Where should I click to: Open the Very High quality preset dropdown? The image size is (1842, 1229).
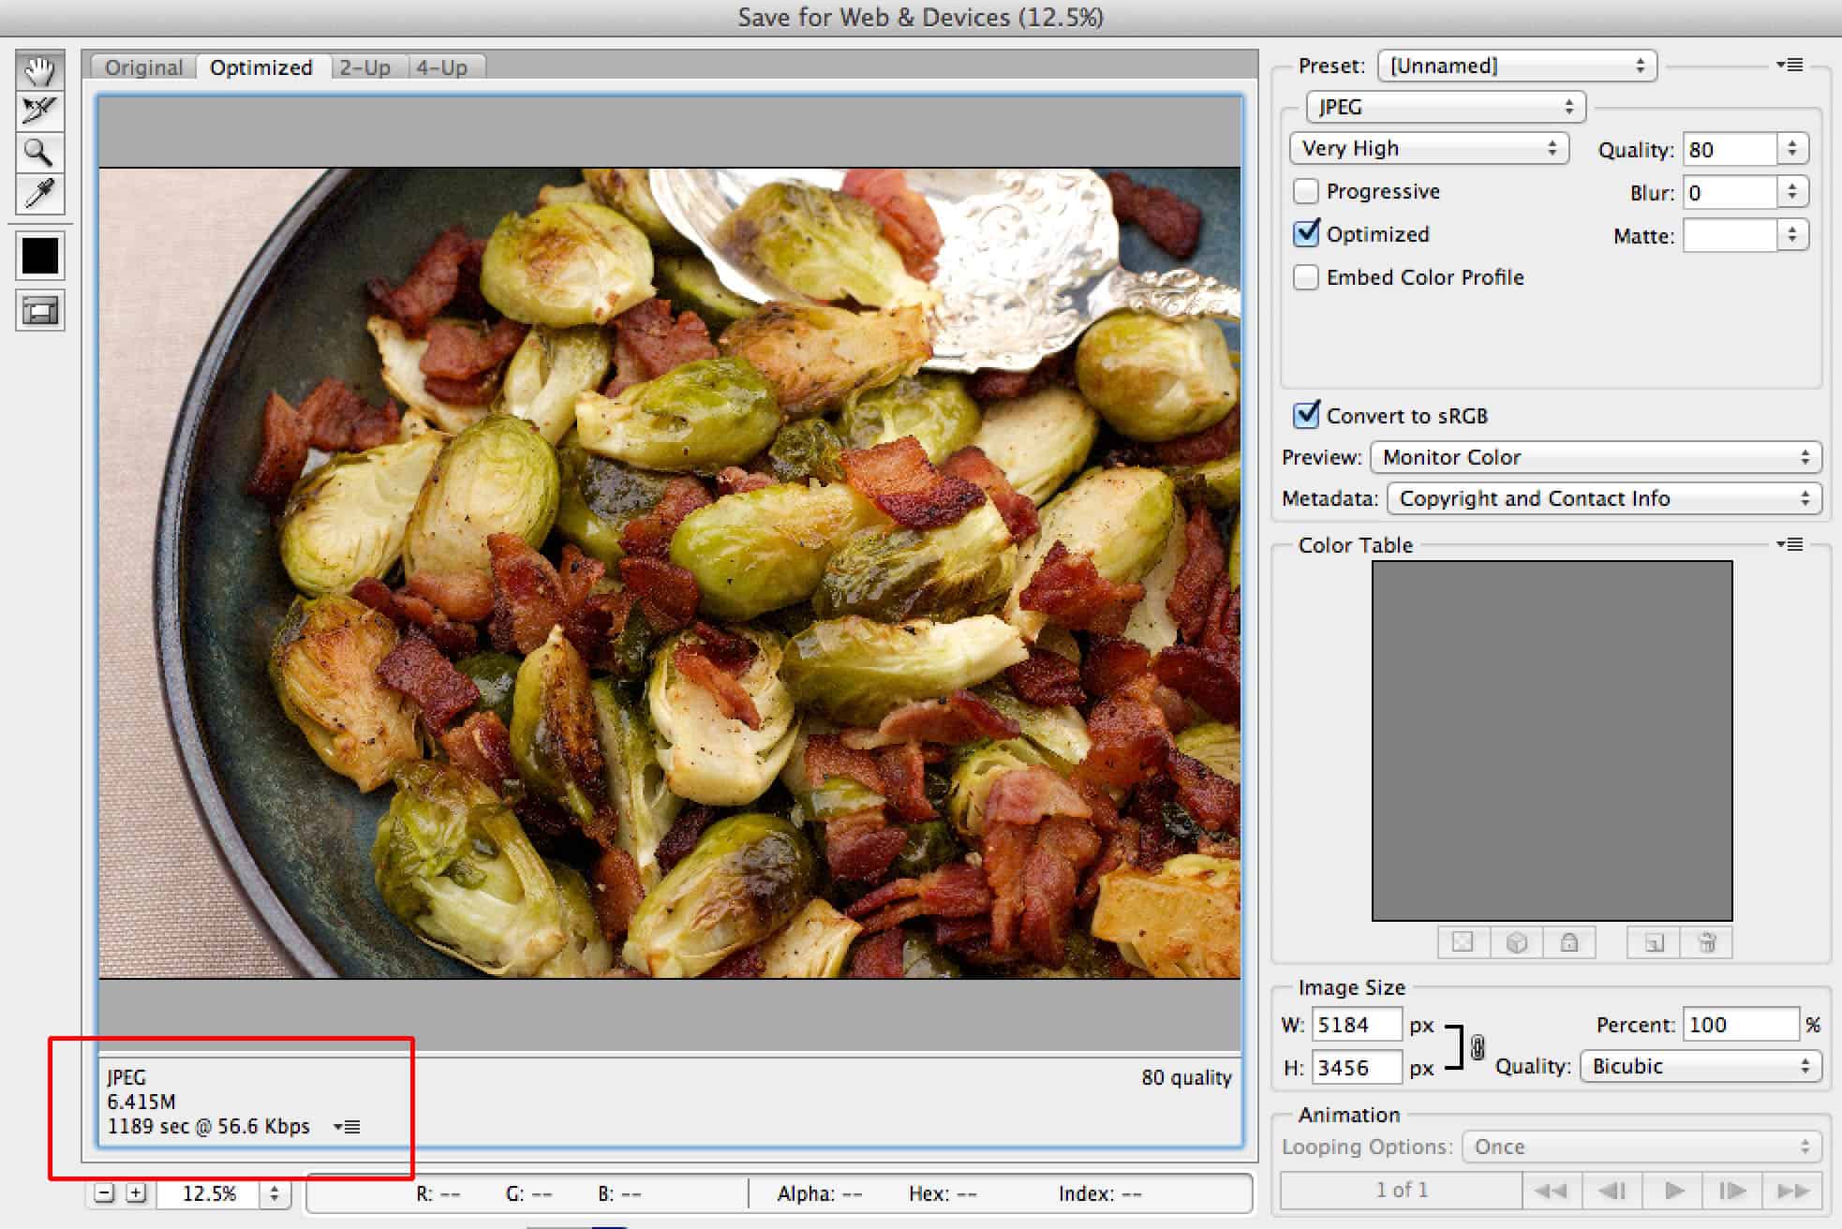(x=1428, y=148)
